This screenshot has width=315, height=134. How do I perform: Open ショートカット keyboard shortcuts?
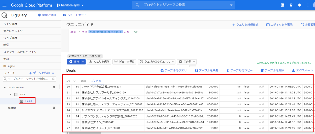pos(75,15)
